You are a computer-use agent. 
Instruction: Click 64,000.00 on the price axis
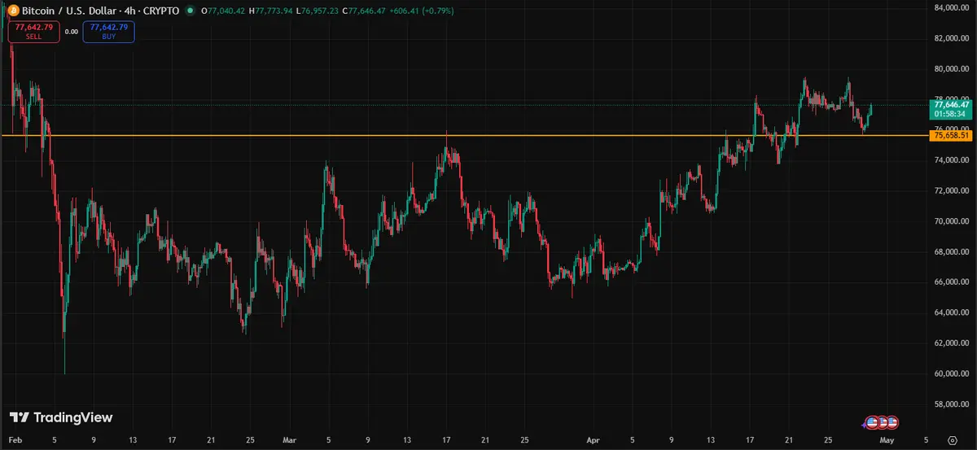point(952,312)
